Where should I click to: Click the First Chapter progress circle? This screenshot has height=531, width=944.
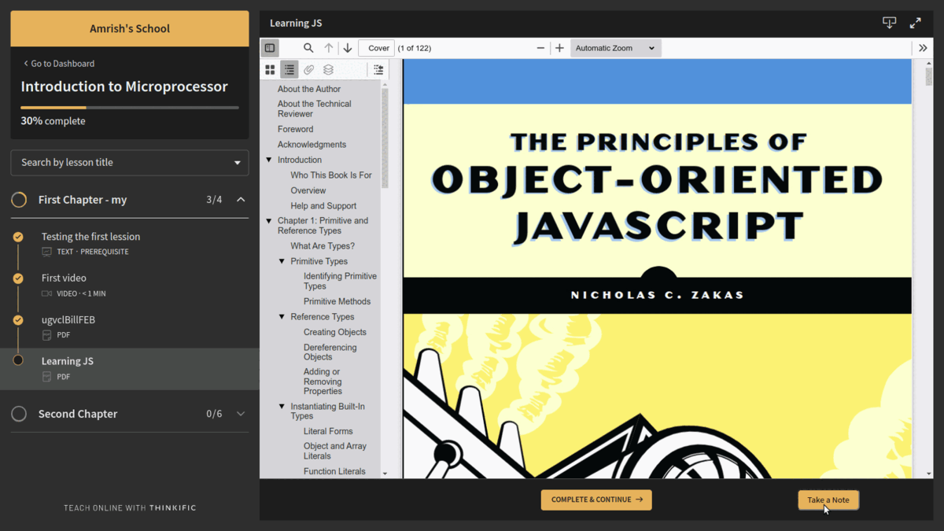(19, 200)
